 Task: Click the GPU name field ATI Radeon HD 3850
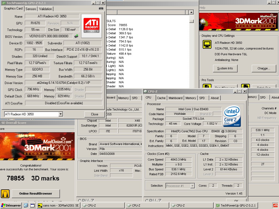pyautogui.click(x=52, y=16)
